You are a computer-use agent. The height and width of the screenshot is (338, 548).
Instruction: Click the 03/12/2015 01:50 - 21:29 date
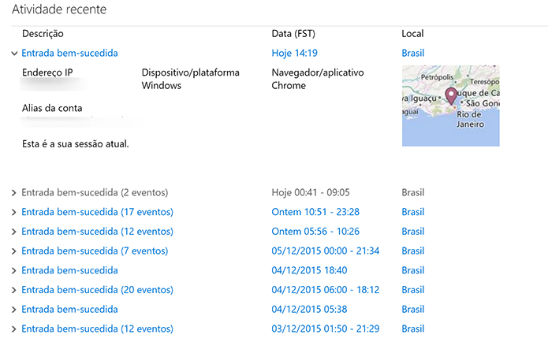point(325,329)
